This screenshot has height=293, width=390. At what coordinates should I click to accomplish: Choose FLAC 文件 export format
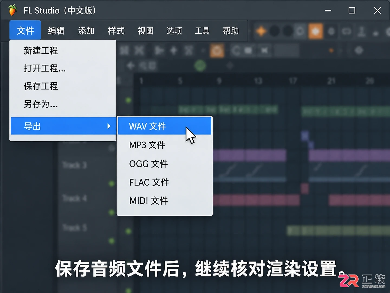165,182
